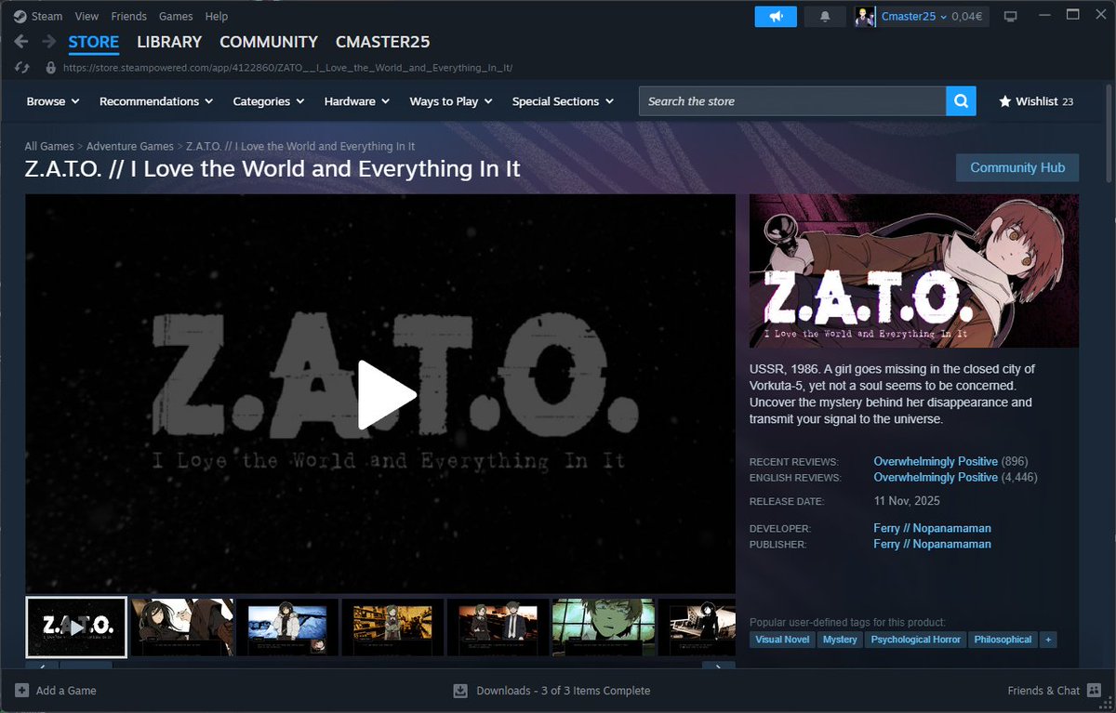
Task: Click the developer Ferry // Nopanamaman link
Action: pyautogui.click(x=932, y=528)
